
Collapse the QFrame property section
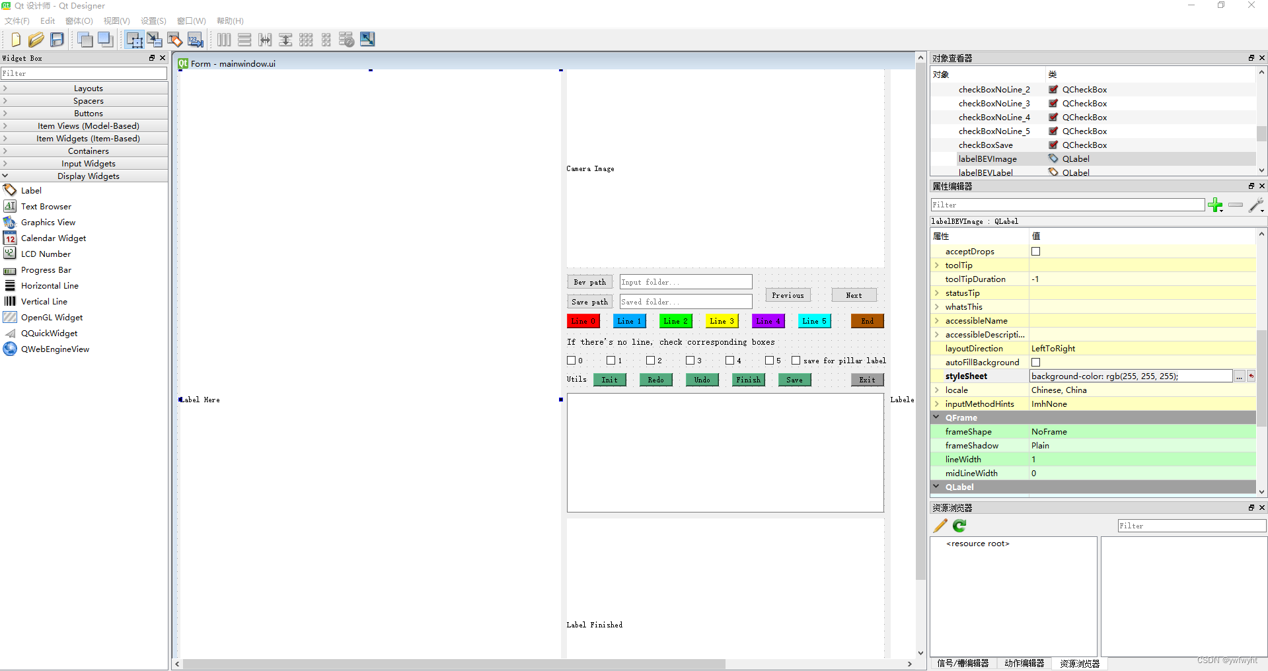(937, 417)
